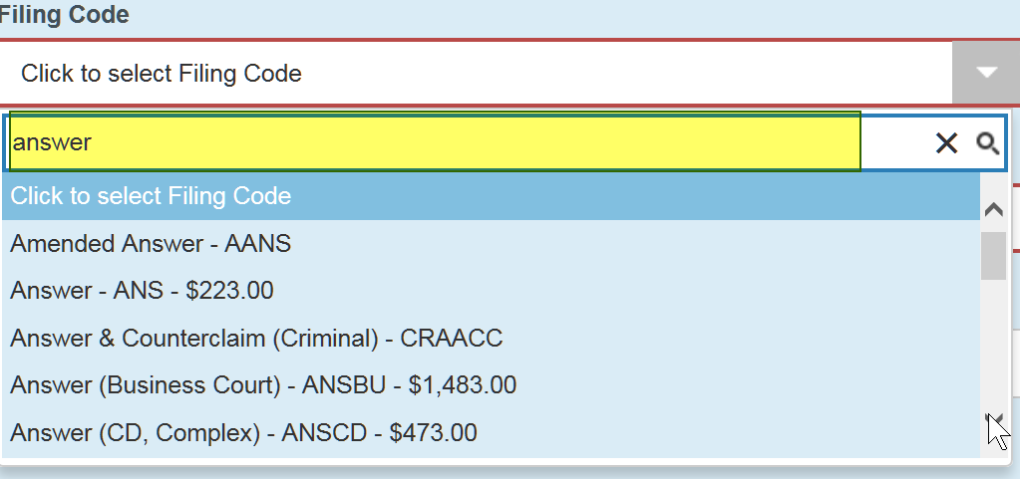The width and height of the screenshot is (1020, 479).
Task: Click the scrollbar track below the thumb
Action: [x=993, y=344]
